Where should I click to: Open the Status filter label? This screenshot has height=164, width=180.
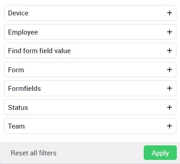[x=18, y=108]
